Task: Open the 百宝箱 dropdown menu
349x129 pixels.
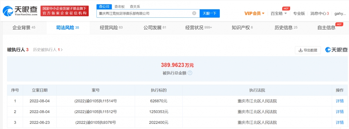Action: [279, 14]
